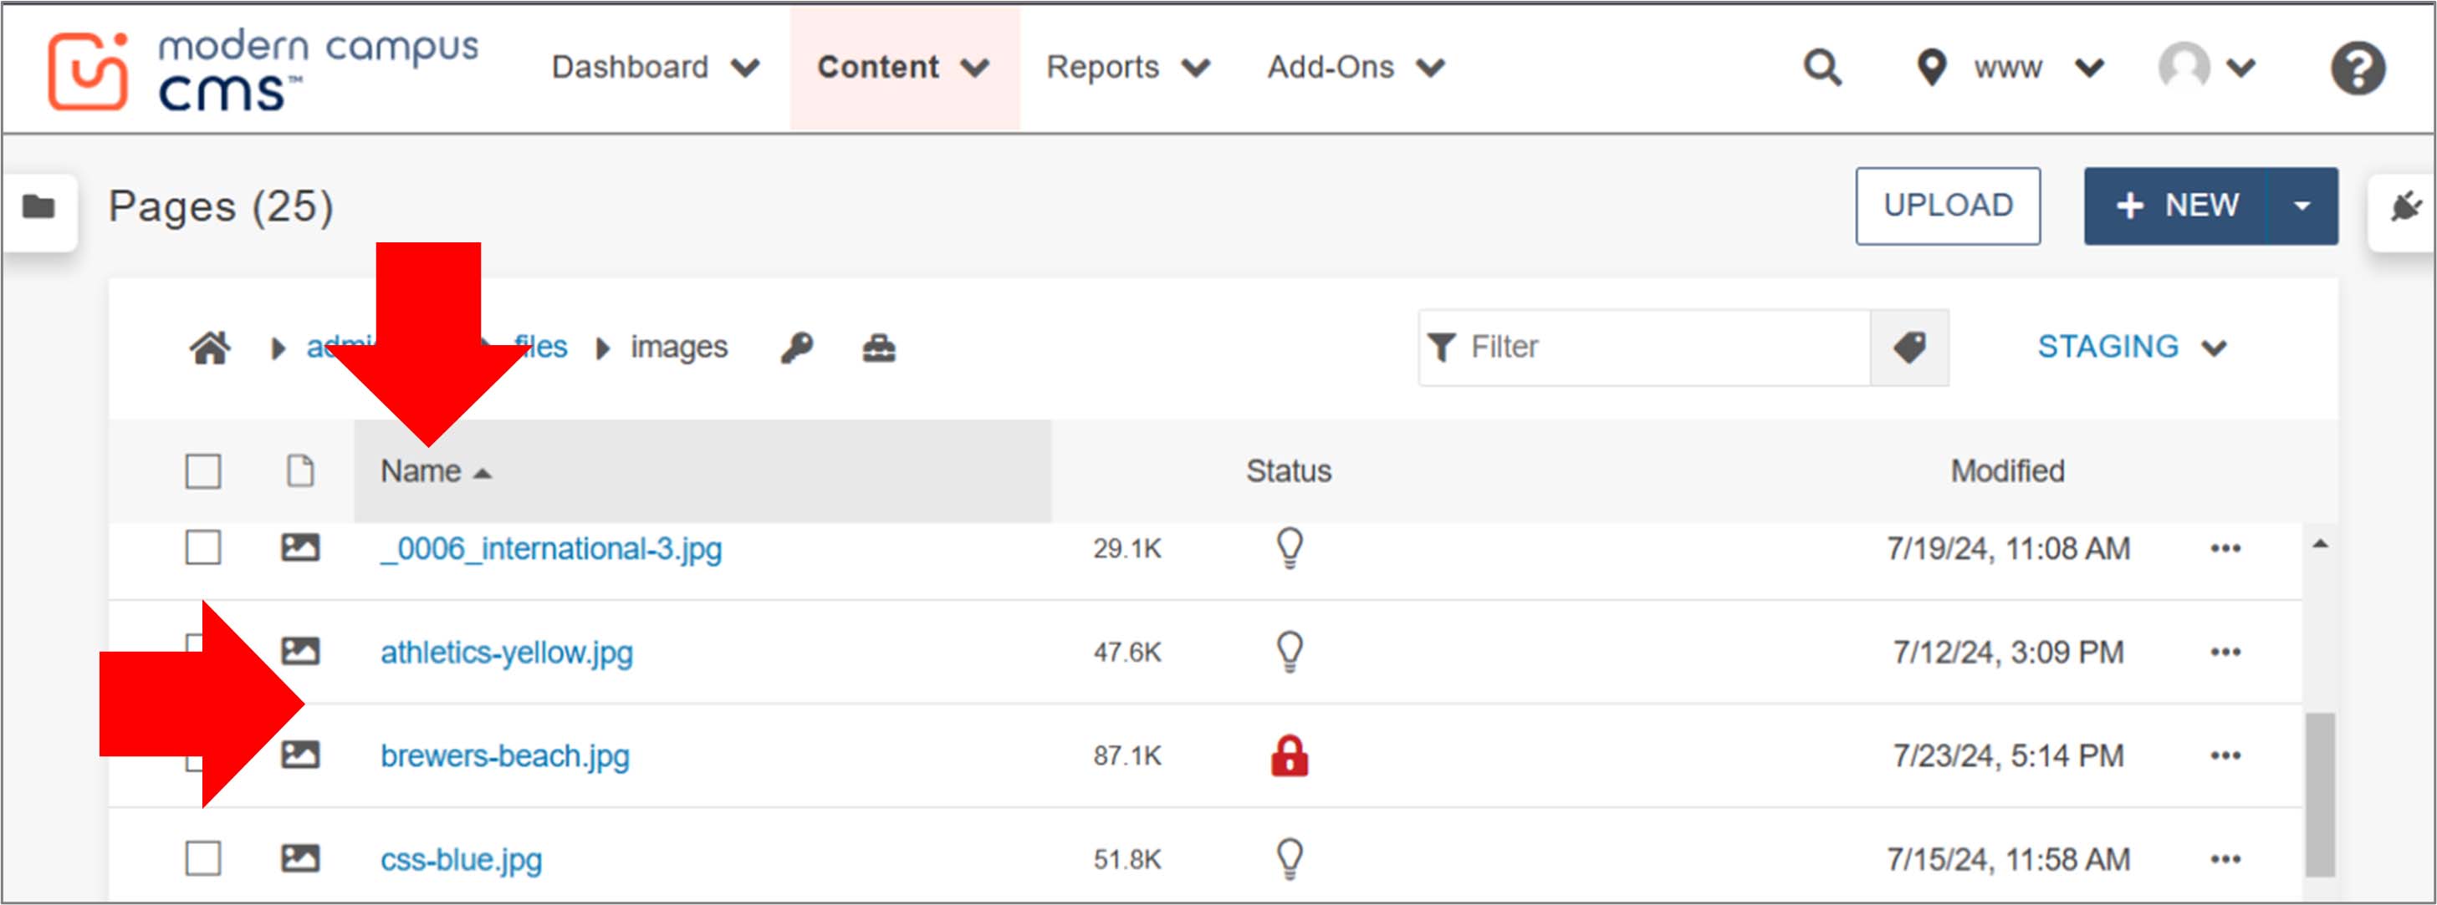Viewport: 2437px width, 905px height.
Task: Check the box for _0006_international-3.jpg
Action: [203, 547]
